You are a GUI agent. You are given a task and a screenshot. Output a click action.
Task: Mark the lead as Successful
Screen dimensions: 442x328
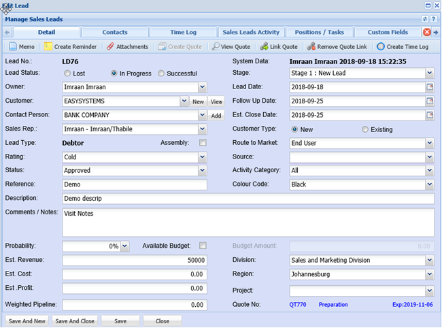coord(161,73)
